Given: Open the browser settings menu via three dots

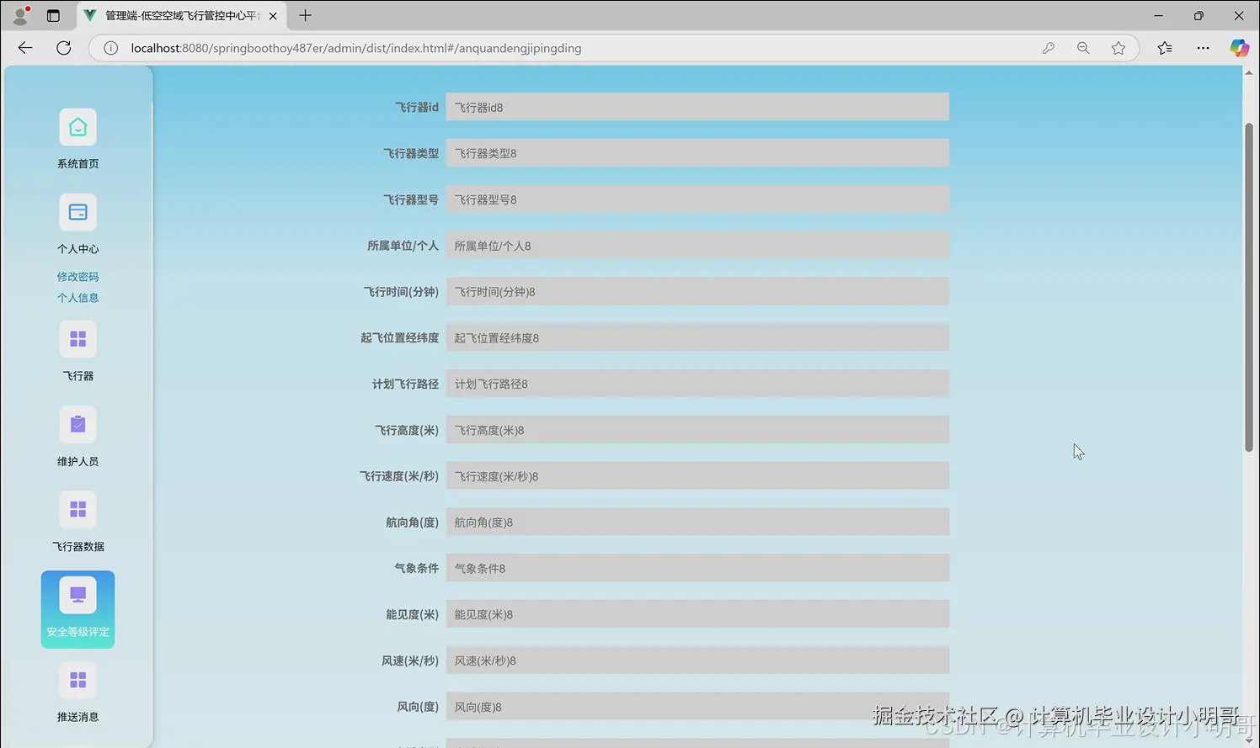Looking at the screenshot, I should tap(1203, 48).
